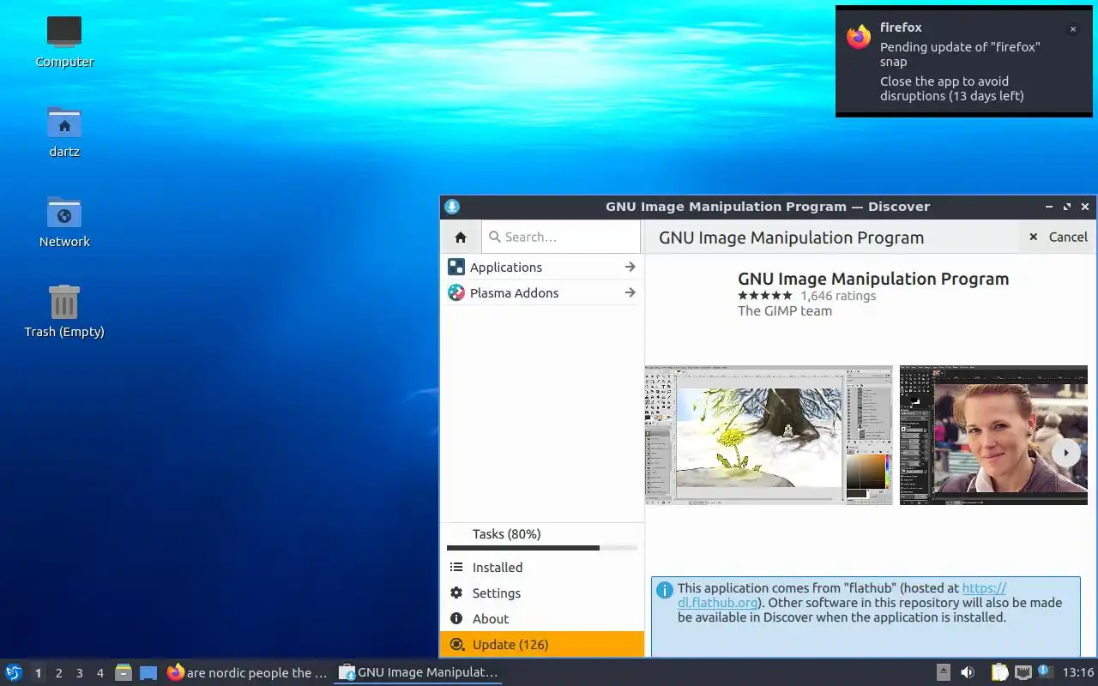Follow the https://dl.flathub.org link
Image resolution: width=1098 pixels, height=686 pixels.
click(983, 589)
